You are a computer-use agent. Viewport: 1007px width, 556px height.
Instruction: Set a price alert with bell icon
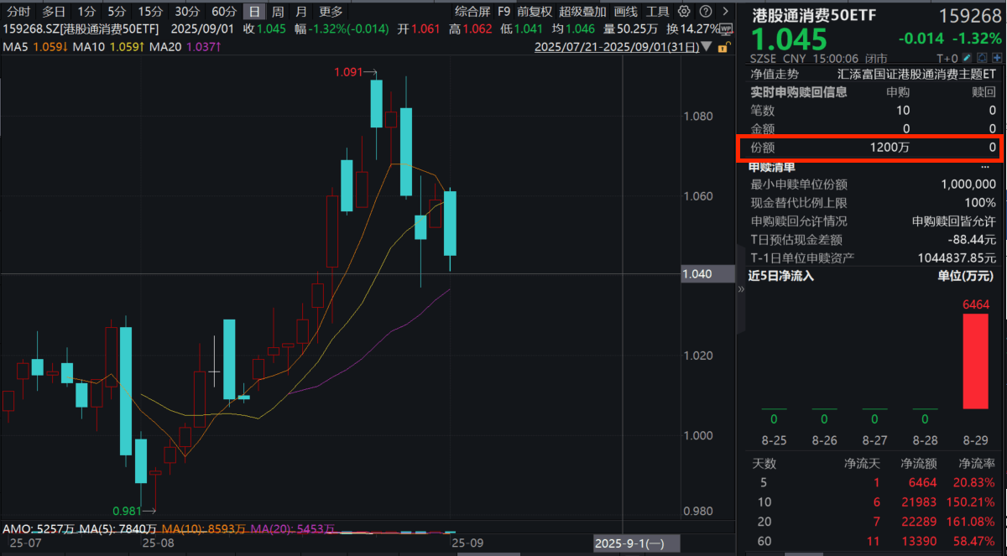981,59
